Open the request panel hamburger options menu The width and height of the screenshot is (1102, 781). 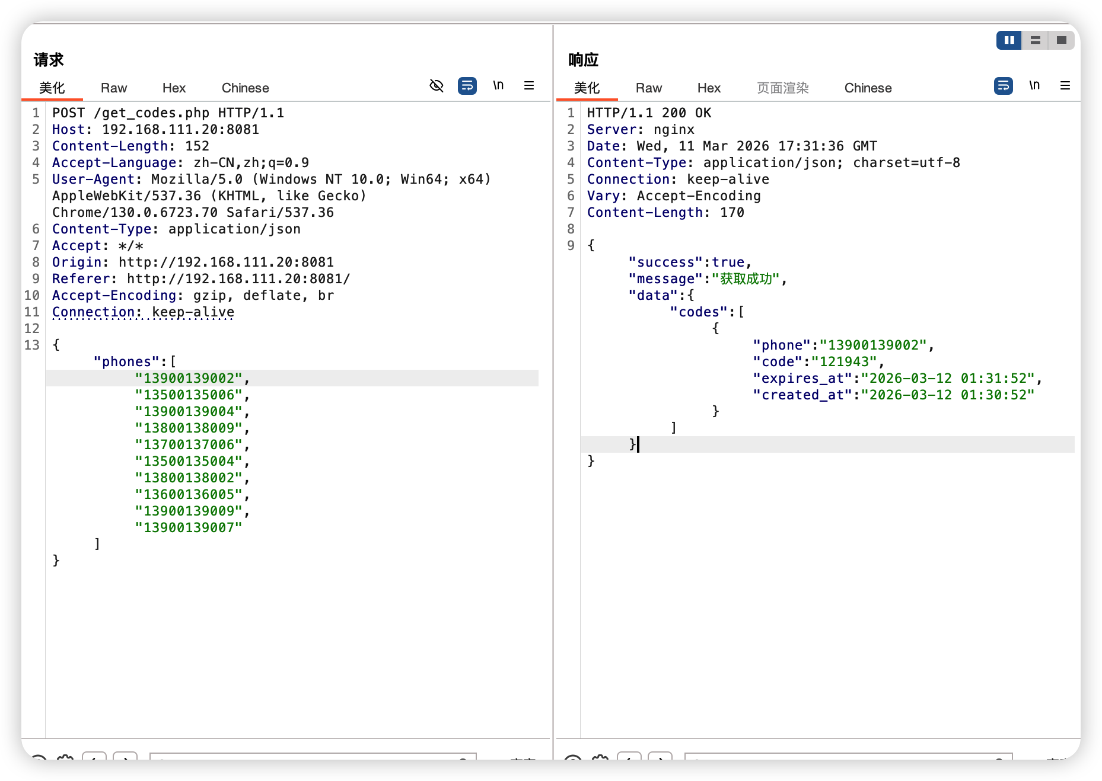pos(529,86)
